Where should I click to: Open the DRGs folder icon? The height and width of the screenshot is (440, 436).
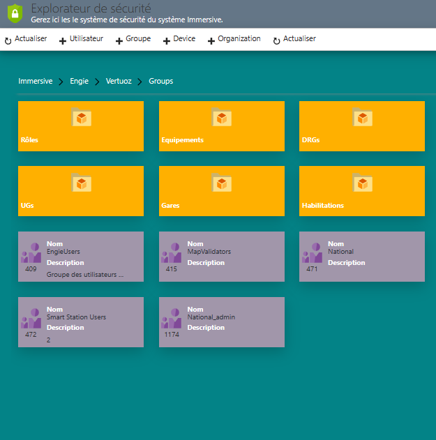pyautogui.click(x=363, y=117)
